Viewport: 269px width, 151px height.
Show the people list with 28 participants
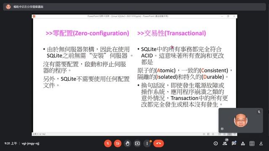[225, 143]
